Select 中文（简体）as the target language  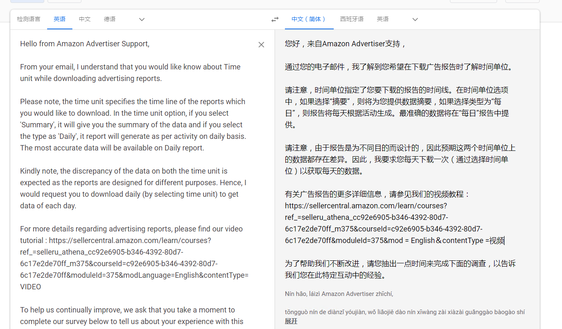[309, 19]
